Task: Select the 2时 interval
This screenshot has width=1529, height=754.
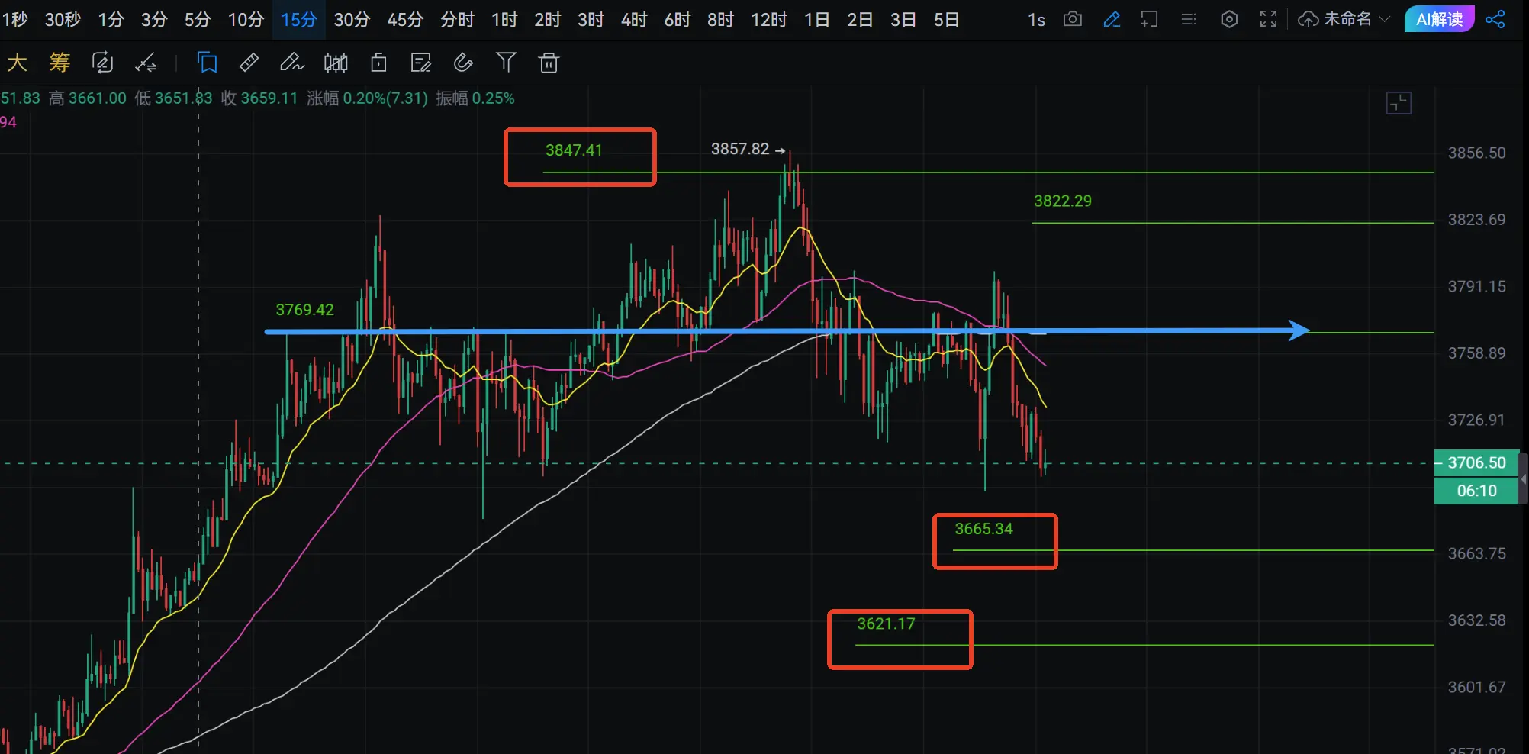Action: pyautogui.click(x=548, y=19)
